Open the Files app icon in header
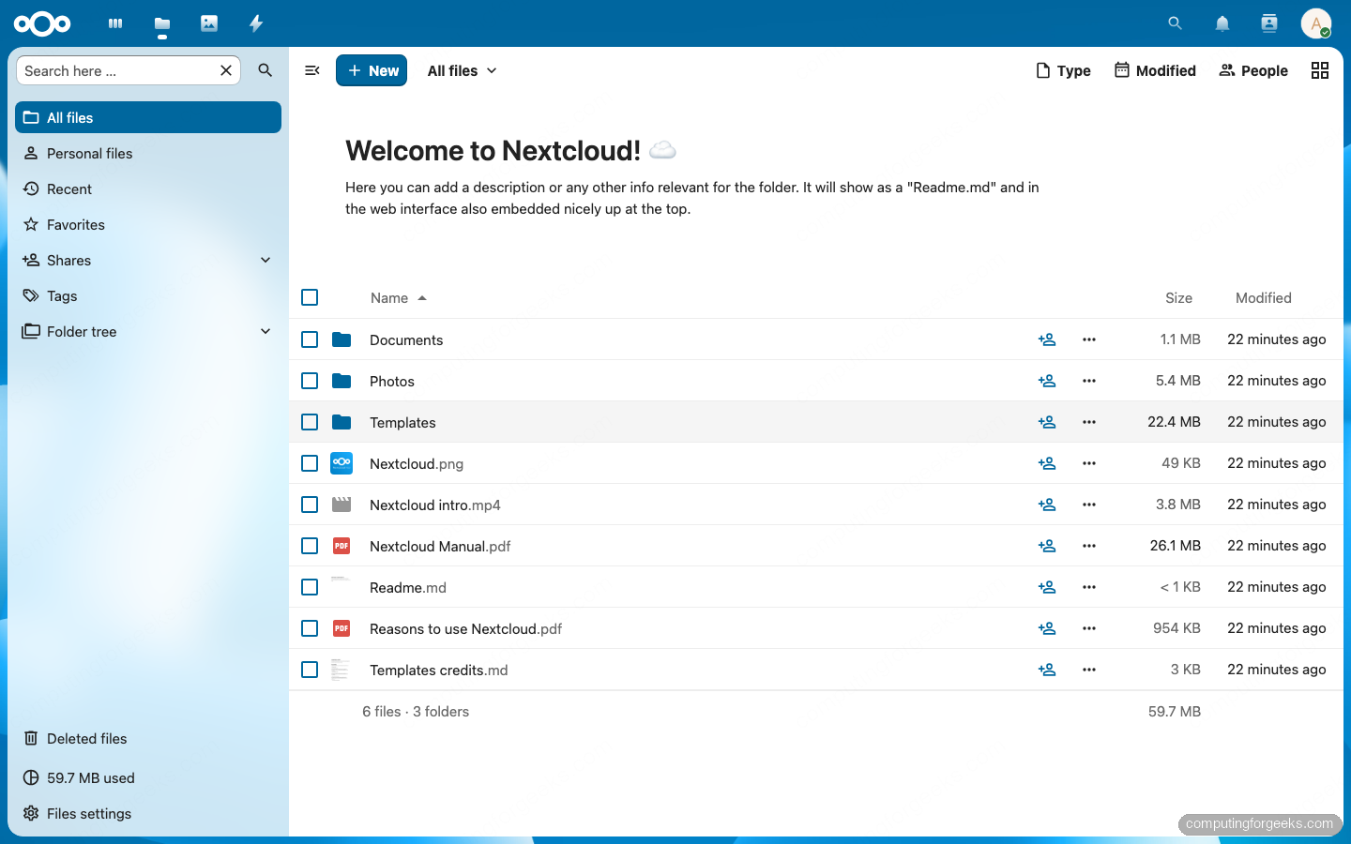The image size is (1351, 844). [162, 23]
